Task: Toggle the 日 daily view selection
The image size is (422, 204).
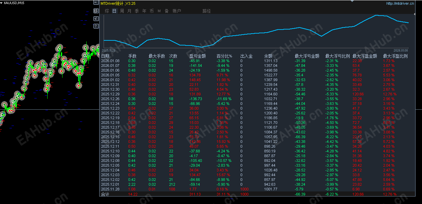Action: (113, 11)
